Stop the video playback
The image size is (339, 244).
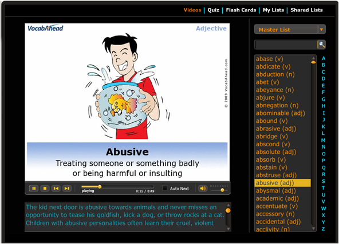(x=45, y=189)
